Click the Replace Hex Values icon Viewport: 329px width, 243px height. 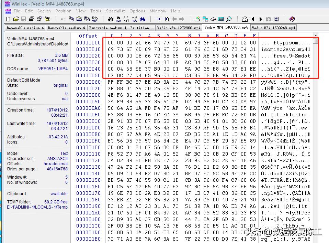point(134,19)
